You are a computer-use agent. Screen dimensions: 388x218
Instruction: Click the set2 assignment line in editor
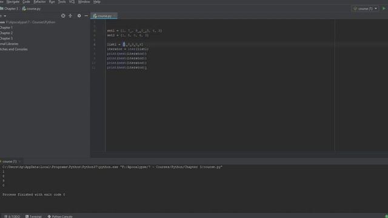[x=128, y=35]
